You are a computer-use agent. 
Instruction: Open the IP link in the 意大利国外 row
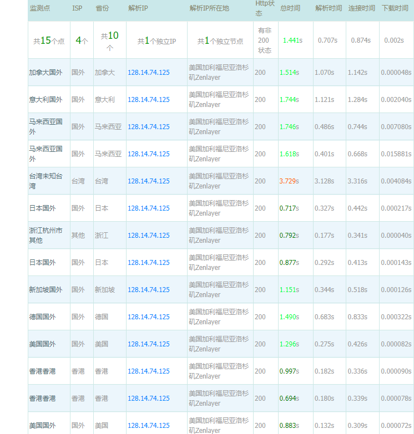click(149, 100)
